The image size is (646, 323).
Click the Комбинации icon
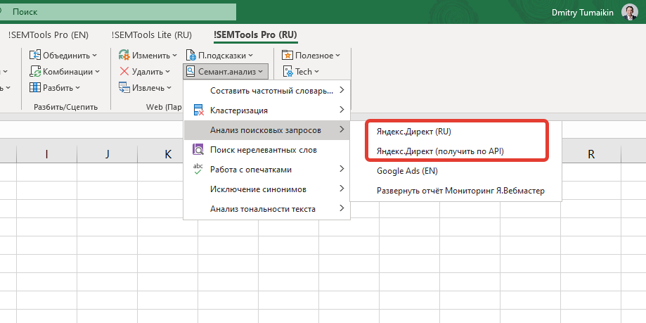tap(35, 71)
